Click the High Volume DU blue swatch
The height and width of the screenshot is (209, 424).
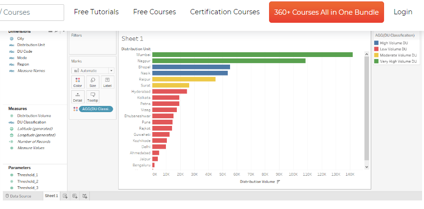376,43
